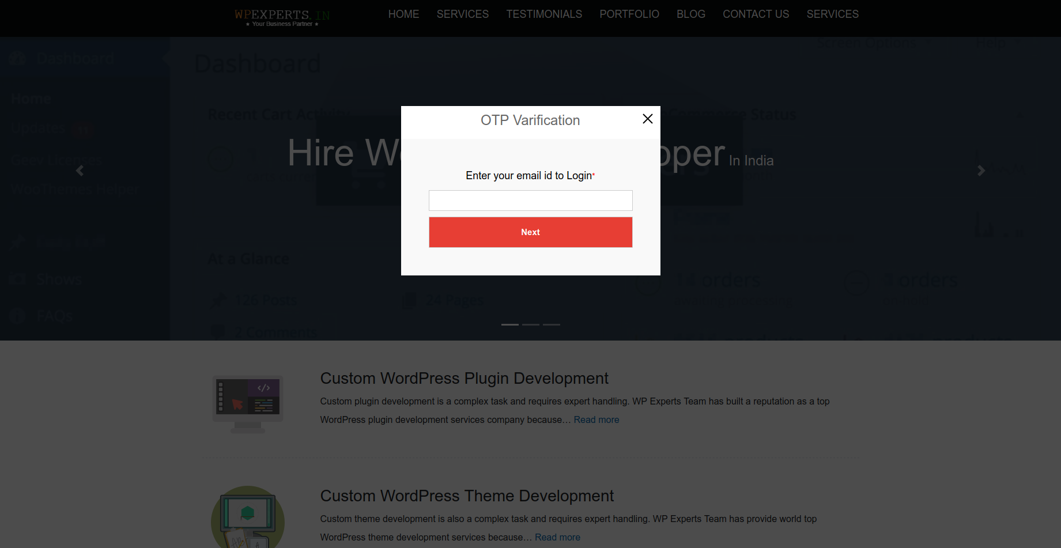Image resolution: width=1061 pixels, height=548 pixels.
Task: Click Read more under Theme Development
Action: 557,537
